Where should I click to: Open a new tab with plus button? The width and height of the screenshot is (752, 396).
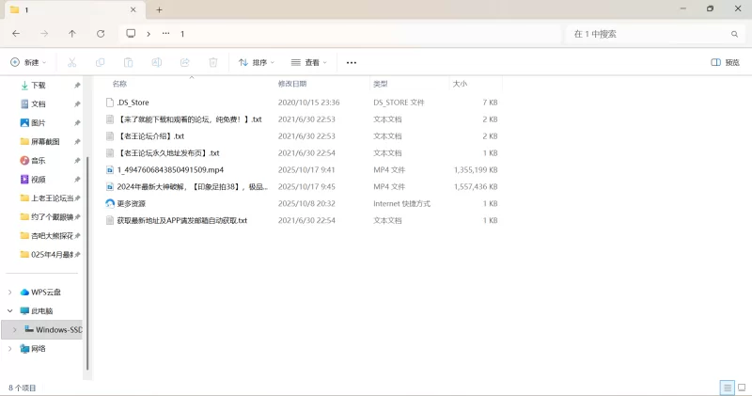pyautogui.click(x=159, y=9)
